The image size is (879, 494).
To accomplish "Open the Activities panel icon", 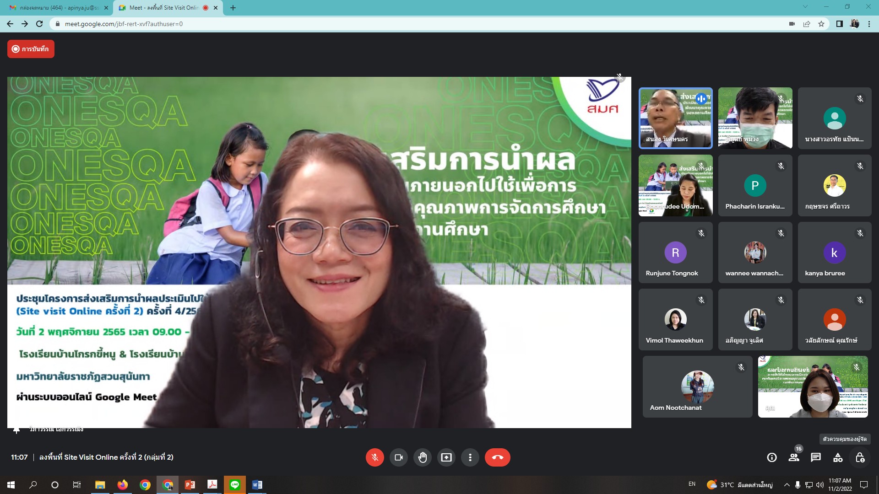I will pyautogui.click(x=838, y=457).
